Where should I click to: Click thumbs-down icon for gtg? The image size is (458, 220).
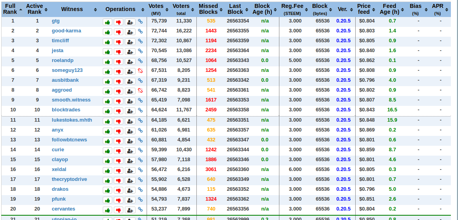click(x=119, y=22)
